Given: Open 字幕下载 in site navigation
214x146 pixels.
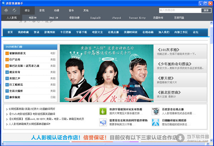Looking at the screenshot, I should click(81, 32).
